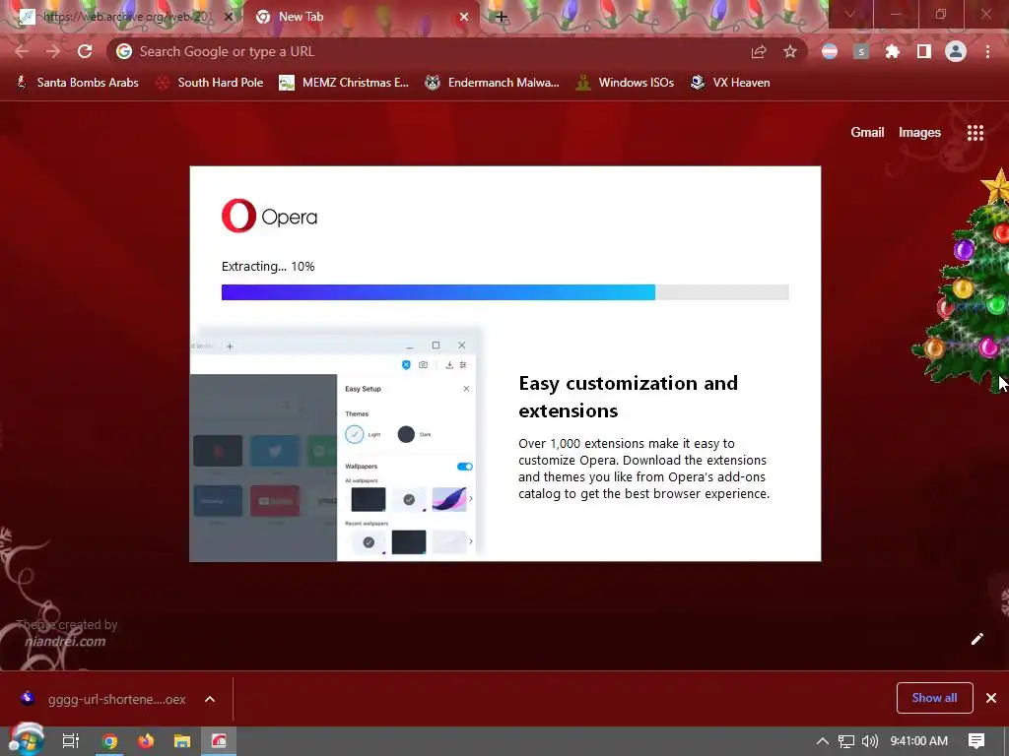
Task: Open Chrome from the taskbar
Action: point(110,741)
